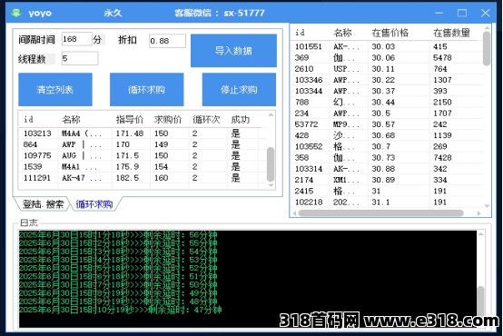Click the right list horizontal scrollbar thumb
503x336 pixels.
[380, 212]
